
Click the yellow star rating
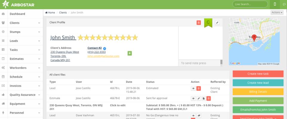coord(108,38)
